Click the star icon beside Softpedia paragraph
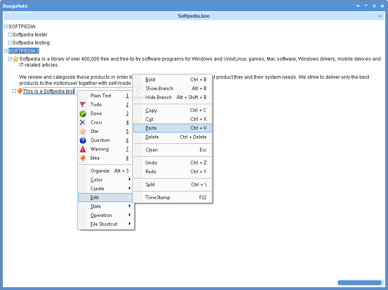Screen dimensions: 388x290 16,59
